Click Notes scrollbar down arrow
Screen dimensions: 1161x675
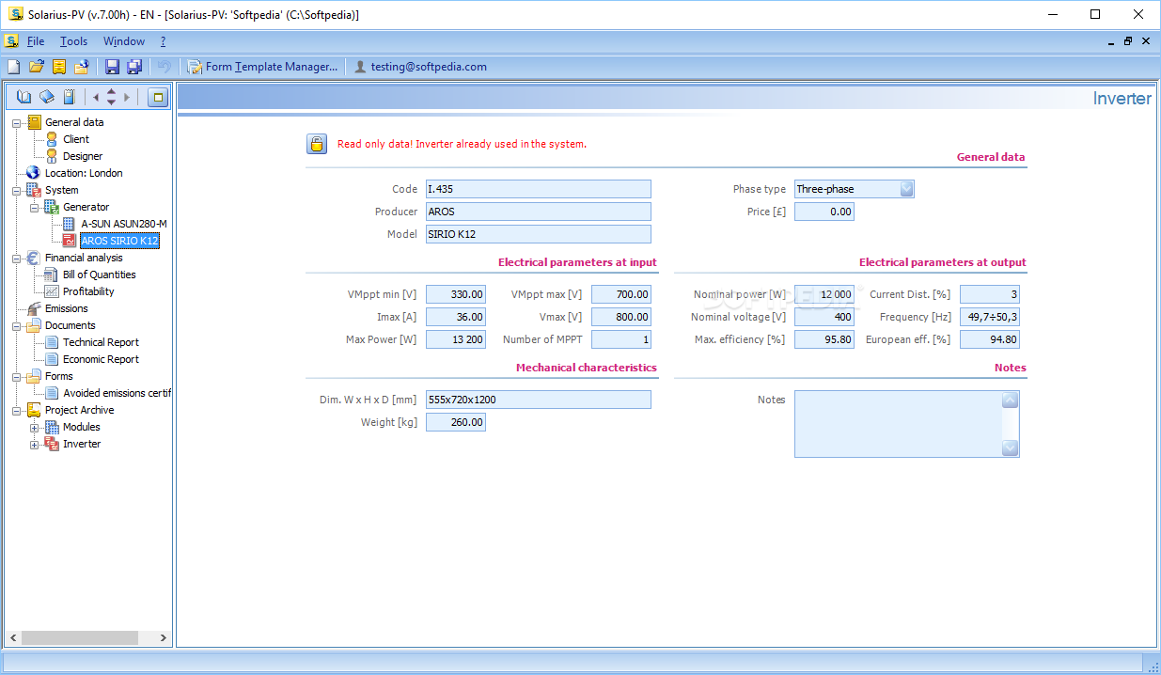click(1011, 448)
